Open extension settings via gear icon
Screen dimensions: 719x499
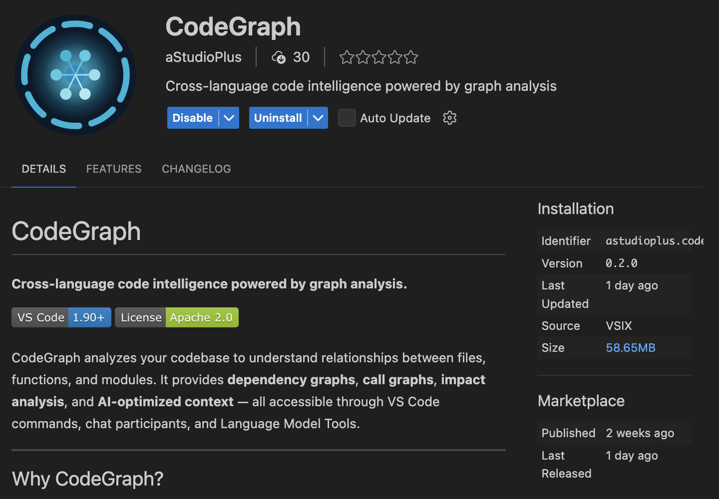(449, 118)
